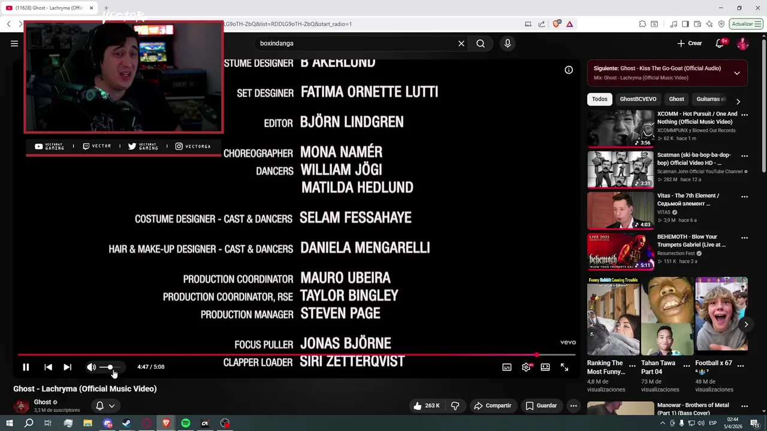
Task: Open Brave Rewards triangle icon
Action: [569, 24]
